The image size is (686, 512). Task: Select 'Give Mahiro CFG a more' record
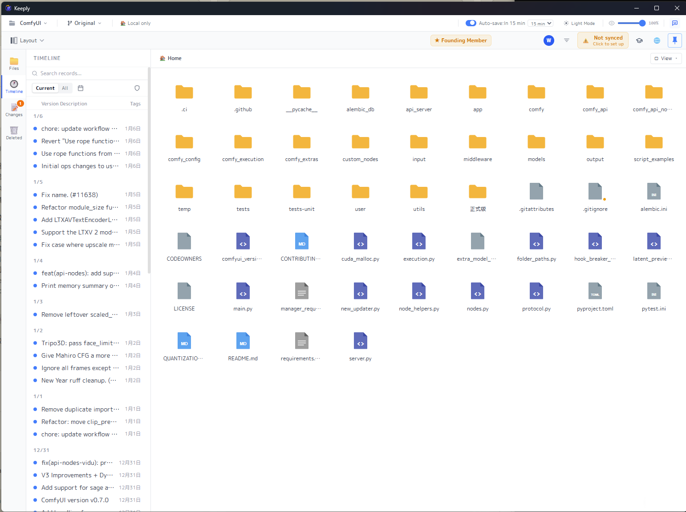coord(87,355)
